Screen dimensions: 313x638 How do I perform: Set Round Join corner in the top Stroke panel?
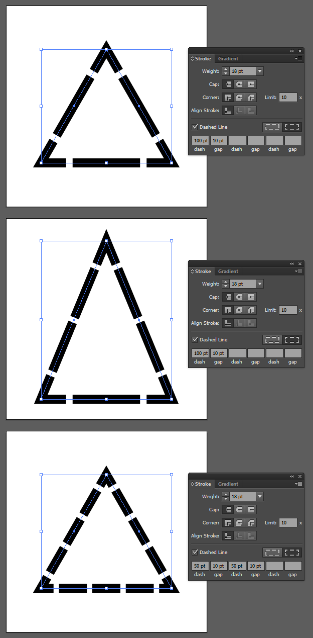tap(239, 98)
